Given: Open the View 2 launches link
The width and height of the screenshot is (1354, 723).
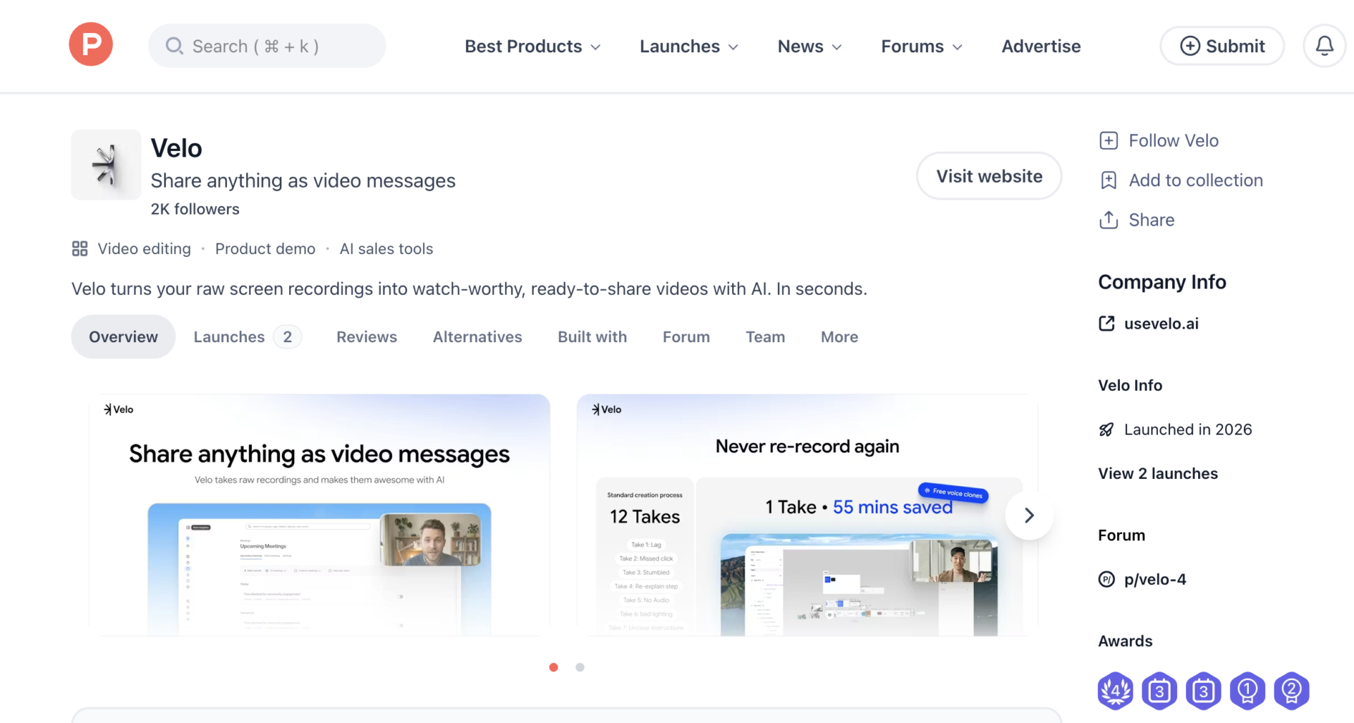Looking at the screenshot, I should (x=1158, y=473).
